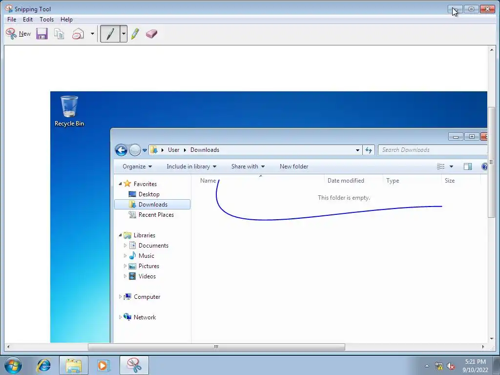Open the Edit menu

pyautogui.click(x=28, y=20)
